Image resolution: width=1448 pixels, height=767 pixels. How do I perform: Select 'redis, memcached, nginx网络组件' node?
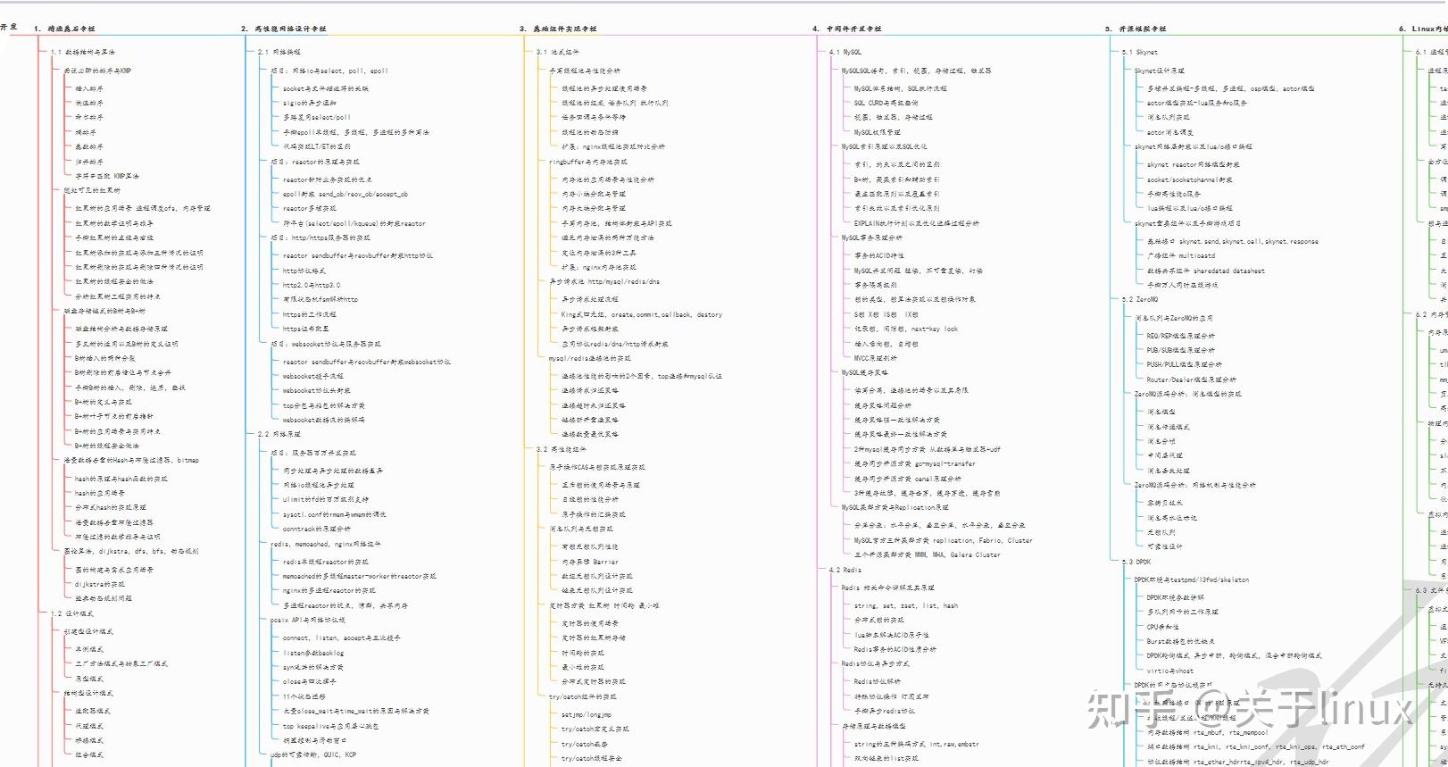click(x=326, y=544)
